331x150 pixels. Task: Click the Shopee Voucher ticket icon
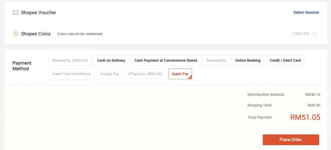point(15,13)
